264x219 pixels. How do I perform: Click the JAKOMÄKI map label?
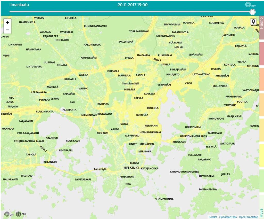[228, 35]
